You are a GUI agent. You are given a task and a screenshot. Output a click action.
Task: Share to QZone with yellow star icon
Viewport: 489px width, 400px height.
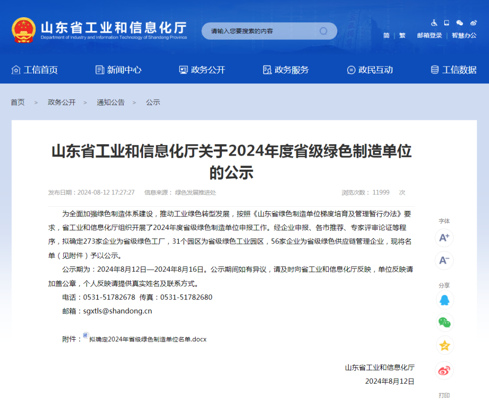pos(444,346)
